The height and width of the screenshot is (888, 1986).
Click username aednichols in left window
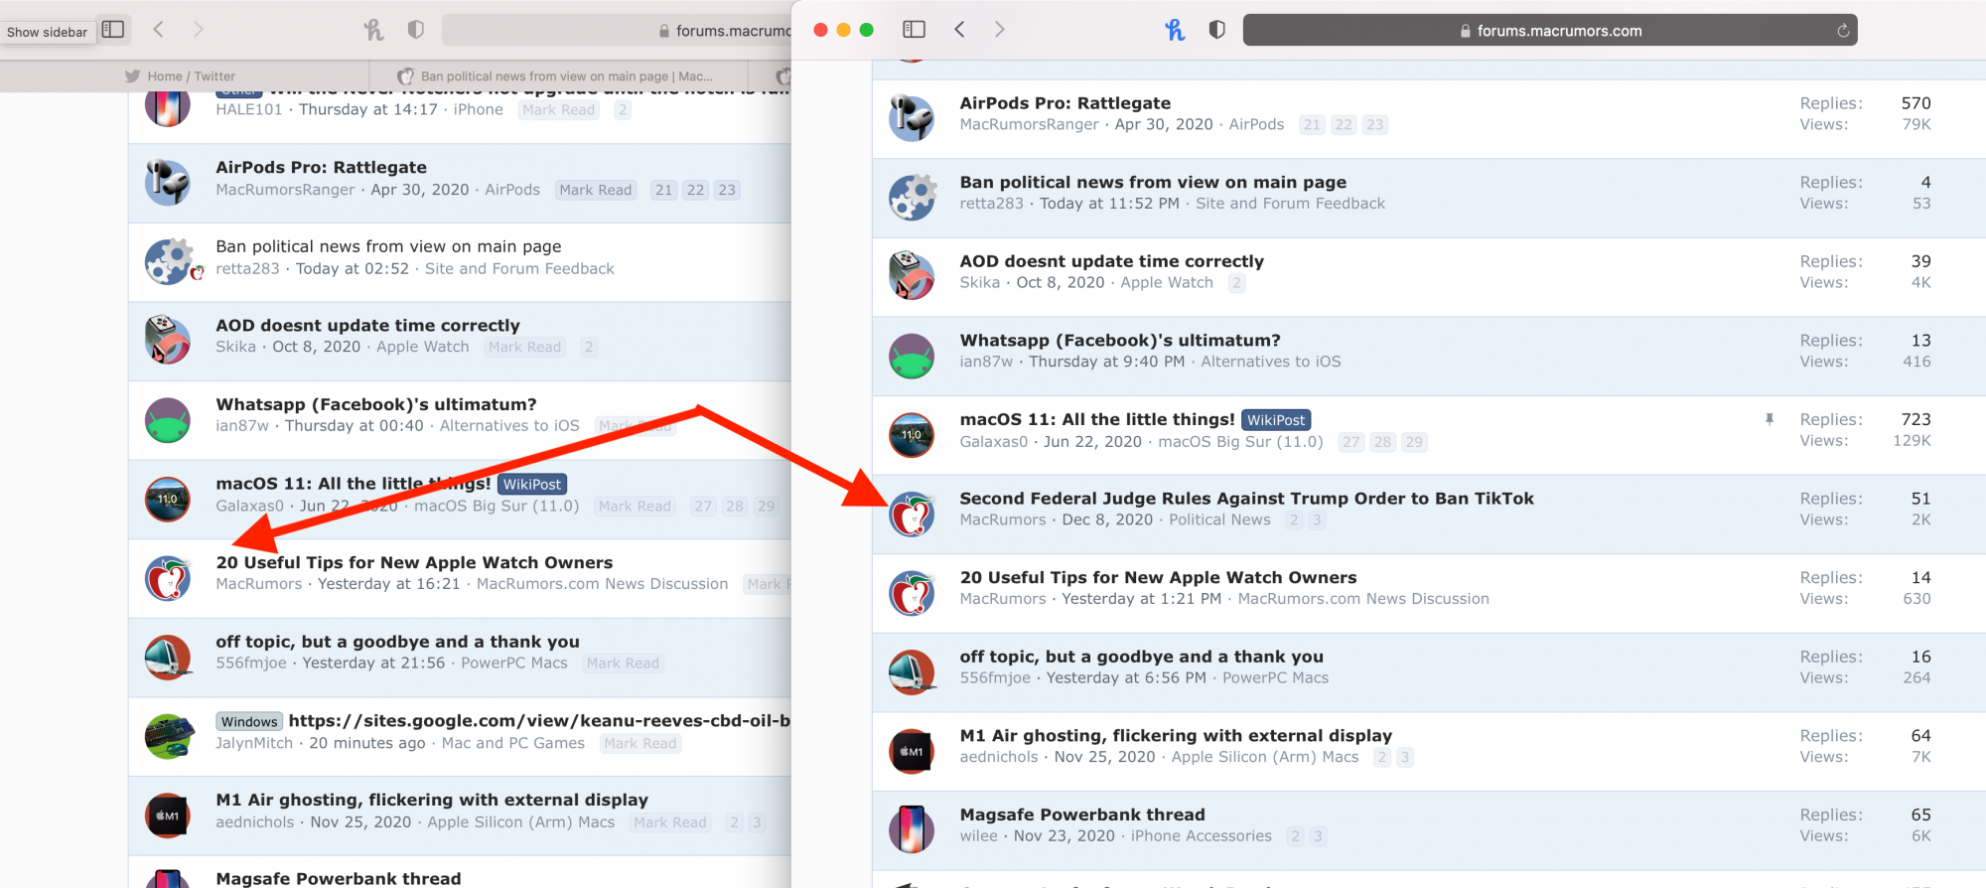pos(255,822)
